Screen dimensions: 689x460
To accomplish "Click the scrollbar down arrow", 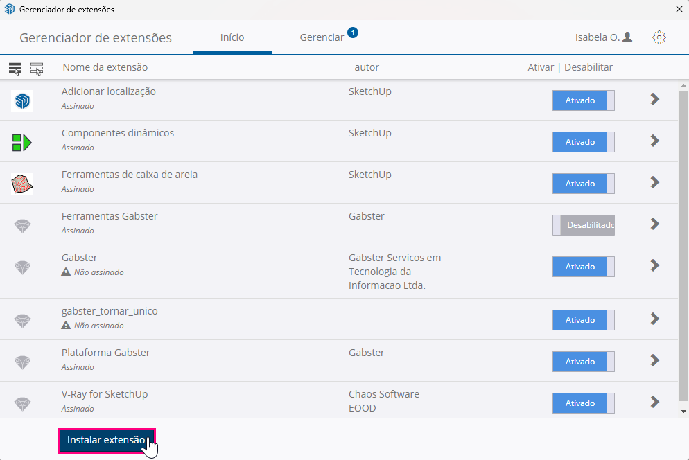I will (x=683, y=411).
